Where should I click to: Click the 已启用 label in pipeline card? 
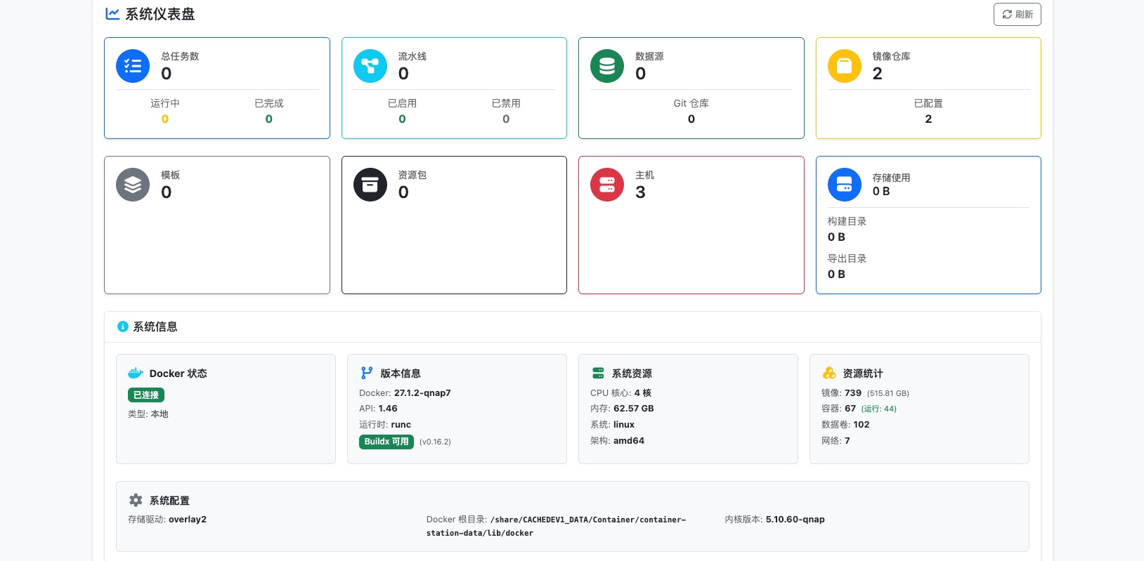click(402, 103)
